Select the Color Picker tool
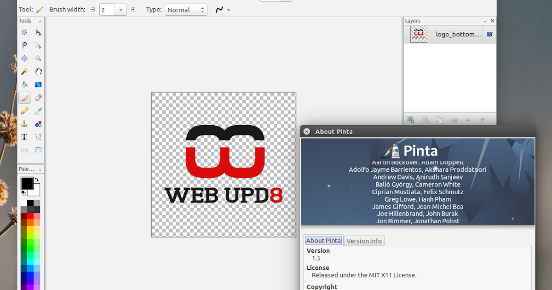This screenshot has height=290, width=552. coord(38,110)
